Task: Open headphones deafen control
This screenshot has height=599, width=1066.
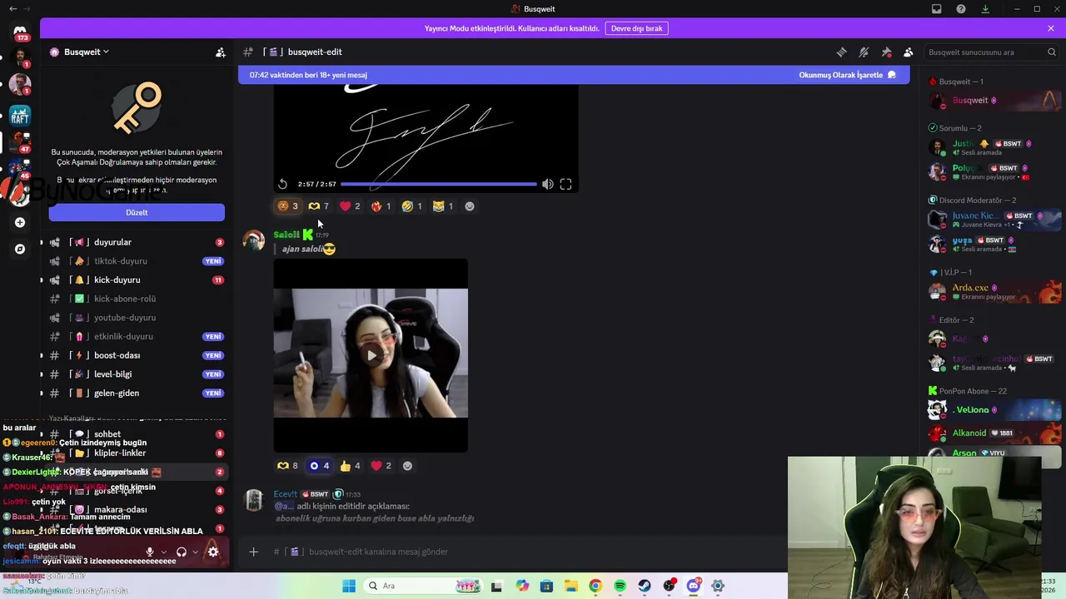Action: (182, 552)
